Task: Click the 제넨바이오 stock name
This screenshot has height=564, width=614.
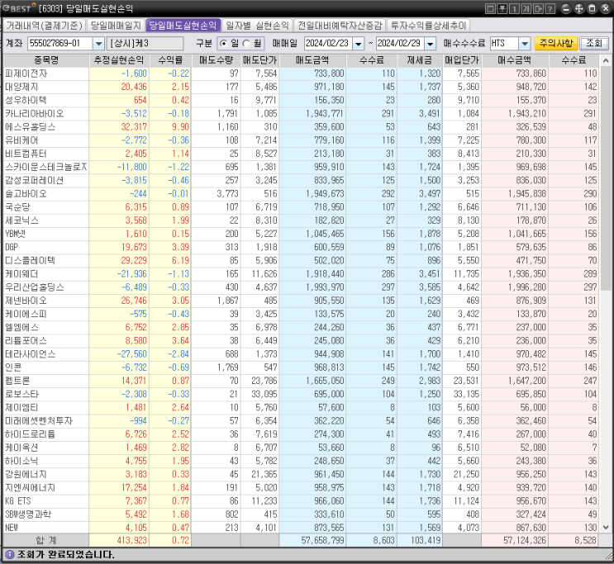Action: coord(26,301)
